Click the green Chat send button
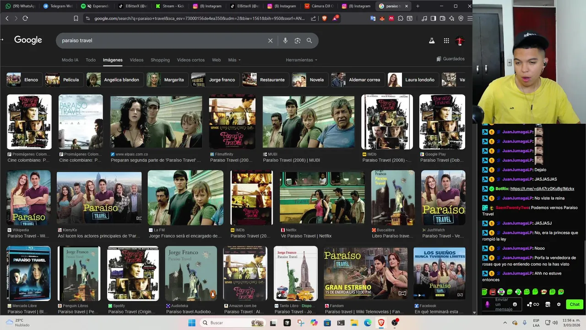Viewport: 586px width, 330px height. [575, 304]
